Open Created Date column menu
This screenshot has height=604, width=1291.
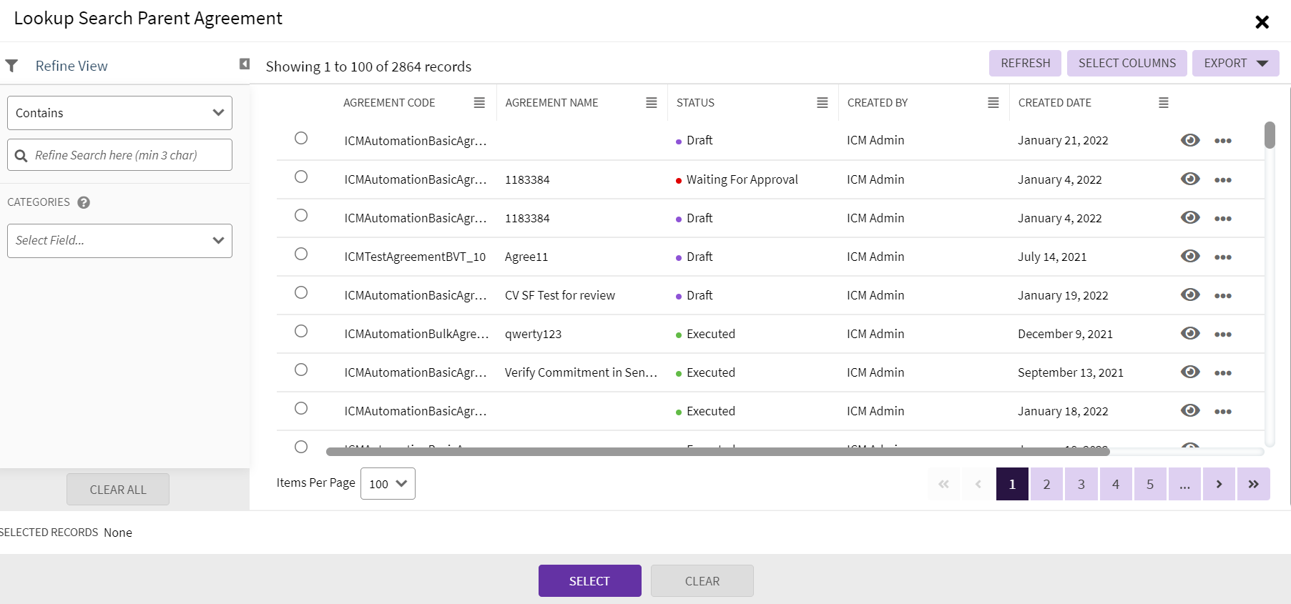[1164, 103]
